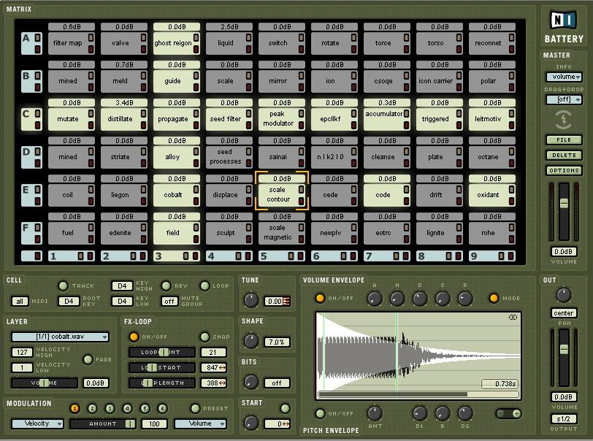Viewport: 593px width, 441px height.
Task: Click the volume envelope A knob
Action: 375,299
